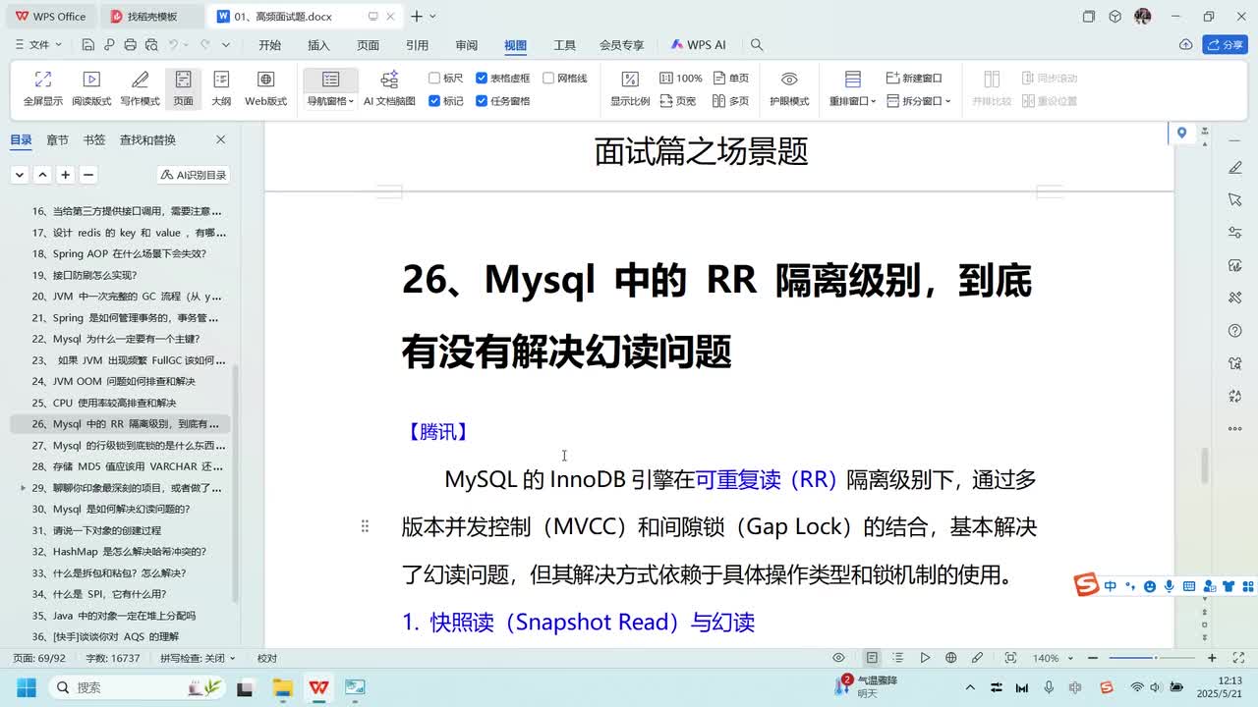This screenshot has width=1258, height=707.
Task: Uncheck 表格虚框 table gridlines checkbox
Action: 482,79
